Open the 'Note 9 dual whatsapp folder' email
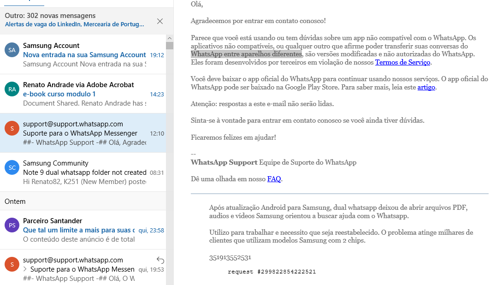This screenshot has height=285, width=496. click(84, 172)
